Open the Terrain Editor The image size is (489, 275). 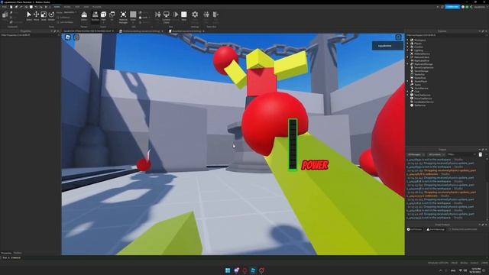tap(84, 16)
